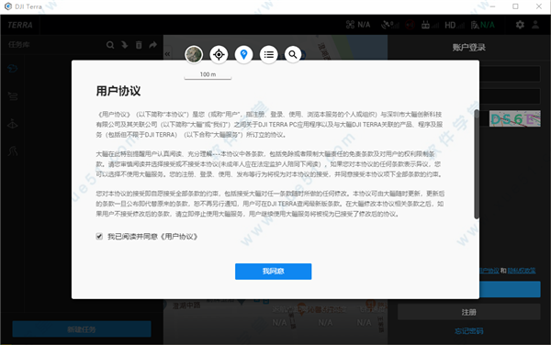The image size is (551, 345).
Task: Click the user agreement dialog scrollbar
Action: coord(477,164)
